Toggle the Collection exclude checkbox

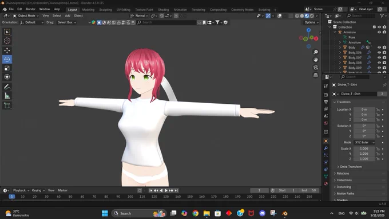(374, 27)
